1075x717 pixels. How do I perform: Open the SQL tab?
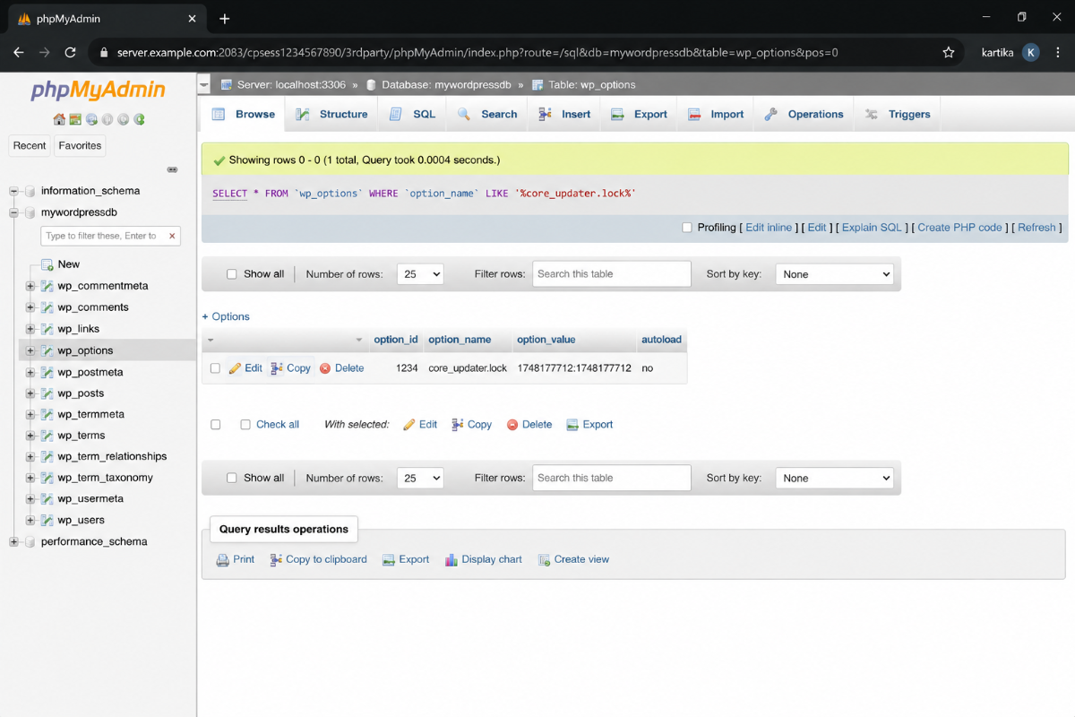(x=413, y=115)
